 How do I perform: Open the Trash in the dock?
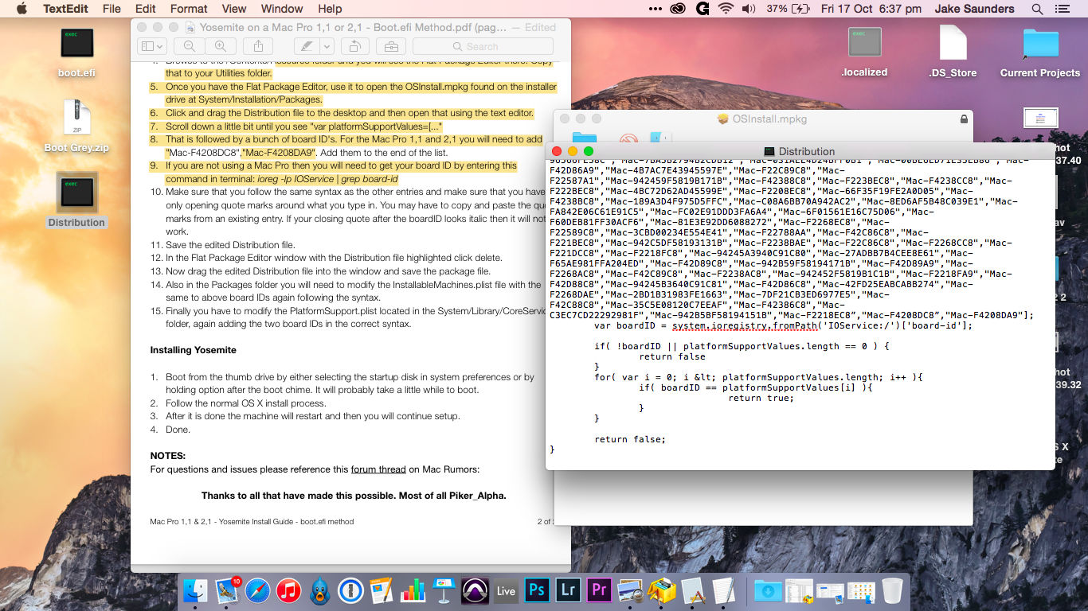[x=892, y=590]
